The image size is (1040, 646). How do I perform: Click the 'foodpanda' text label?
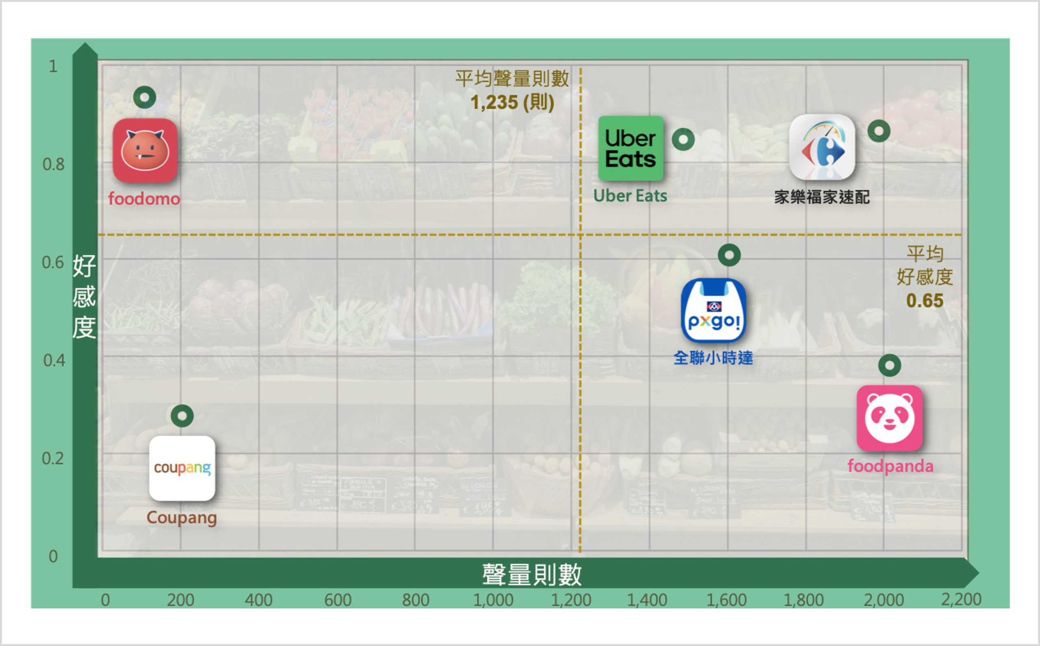890,466
